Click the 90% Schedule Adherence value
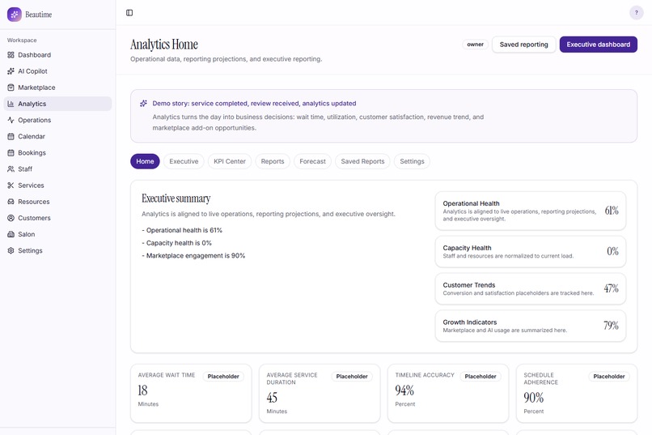652x435 pixels. tap(534, 398)
